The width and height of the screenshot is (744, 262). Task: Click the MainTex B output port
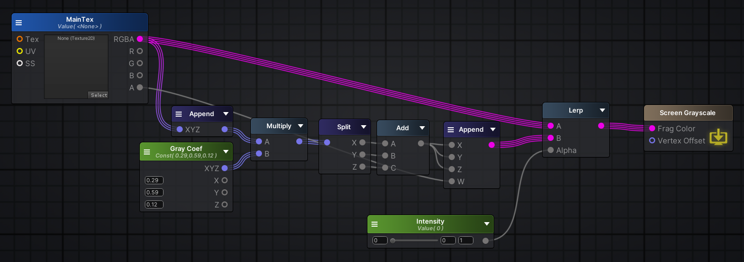(x=140, y=75)
